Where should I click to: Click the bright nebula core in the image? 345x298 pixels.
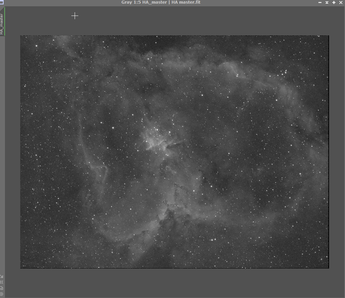157,140
